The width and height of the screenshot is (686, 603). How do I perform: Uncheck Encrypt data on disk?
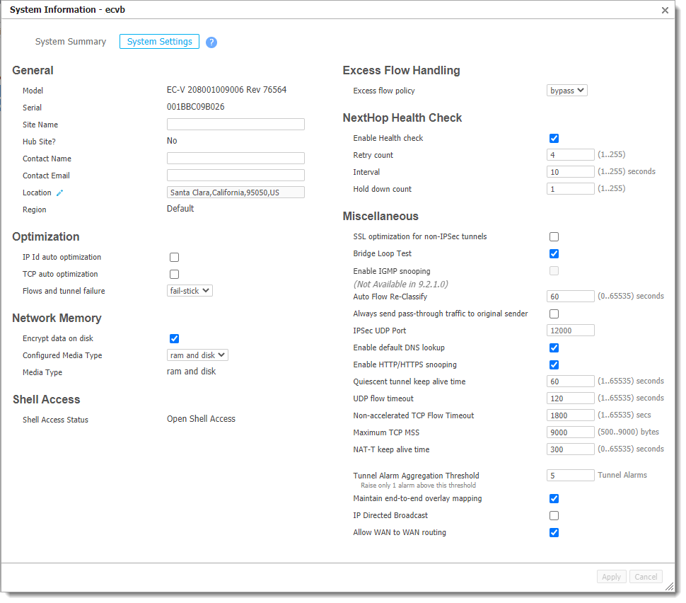click(174, 338)
